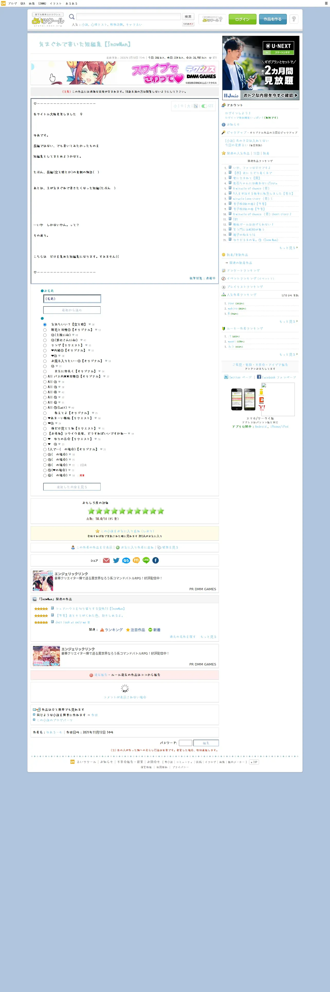
Task: Click the star icon beside お気に入り追加
Action: 98,531
